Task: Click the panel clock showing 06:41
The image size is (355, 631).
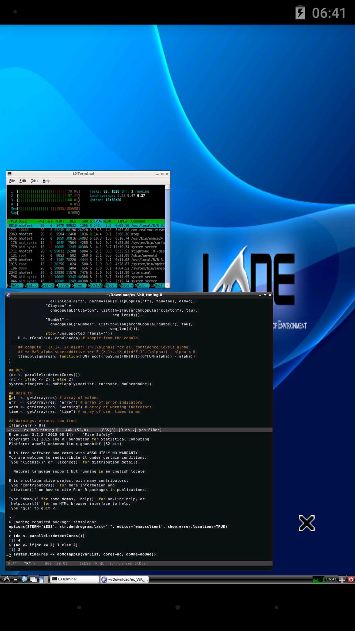Action: coord(331,579)
